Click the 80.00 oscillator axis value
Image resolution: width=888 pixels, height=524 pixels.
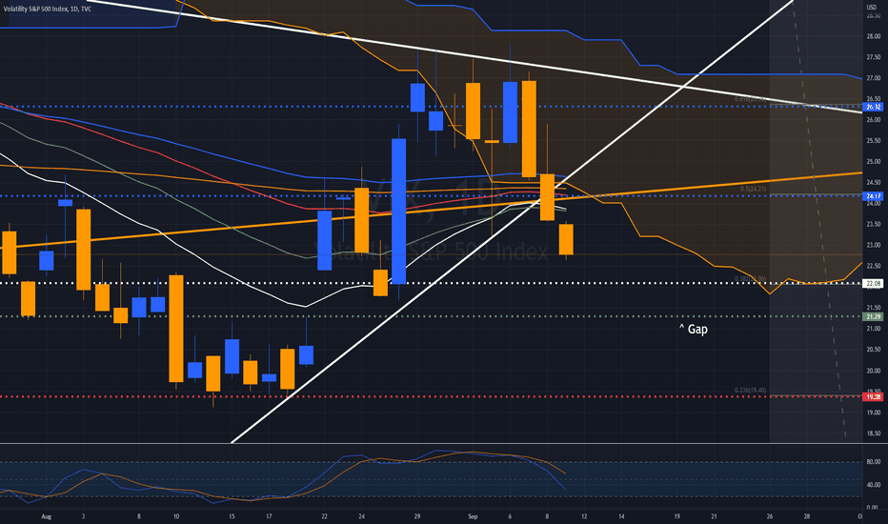pyautogui.click(x=873, y=462)
